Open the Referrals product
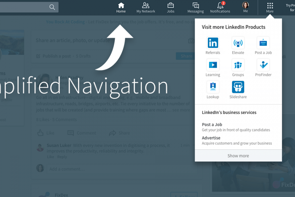Viewport: 295px width, 197px height. 213,46
